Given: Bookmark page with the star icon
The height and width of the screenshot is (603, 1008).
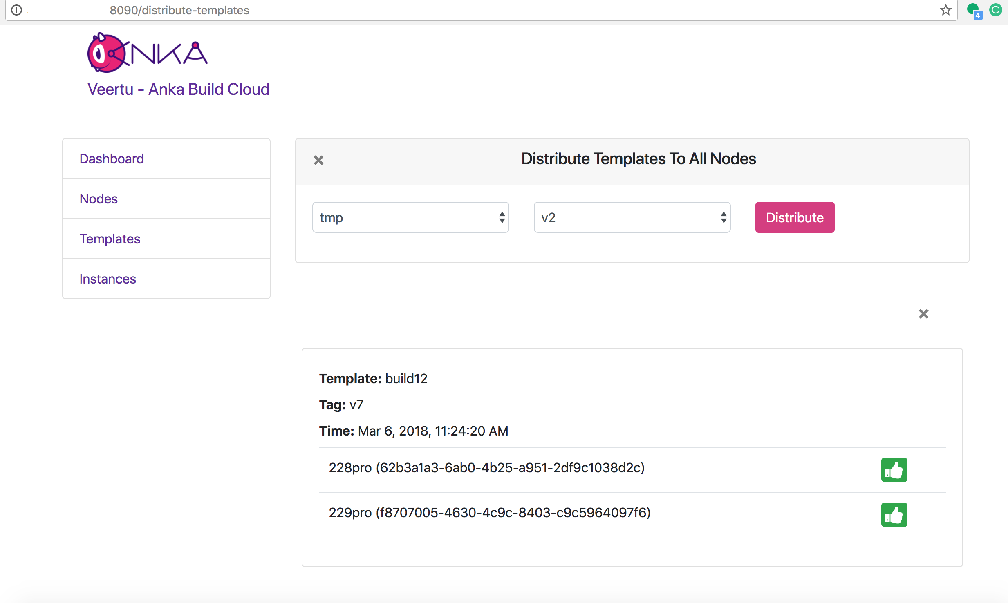Looking at the screenshot, I should [945, 10].
